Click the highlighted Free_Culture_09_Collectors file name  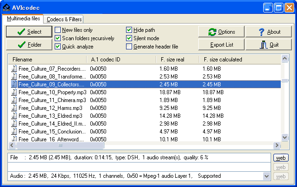(51, 84)
